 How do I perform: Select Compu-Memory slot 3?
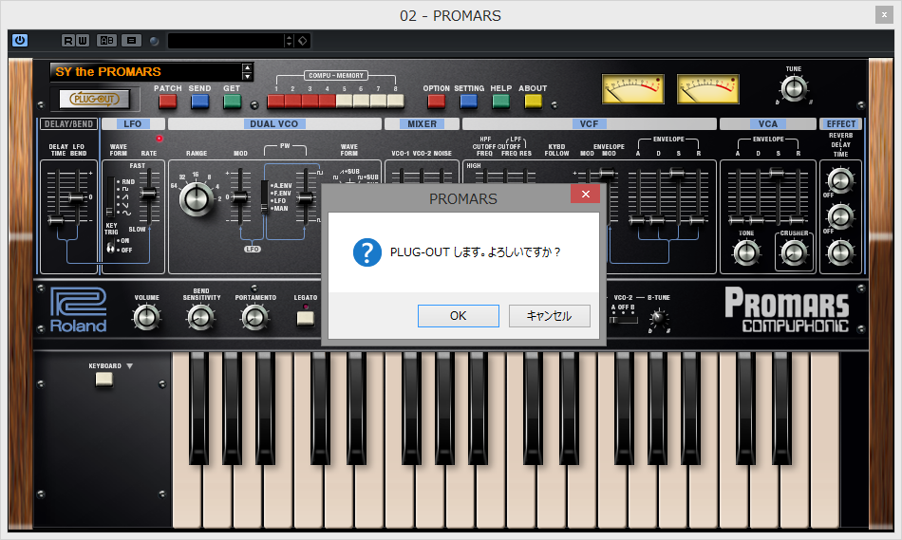[310, 102]
